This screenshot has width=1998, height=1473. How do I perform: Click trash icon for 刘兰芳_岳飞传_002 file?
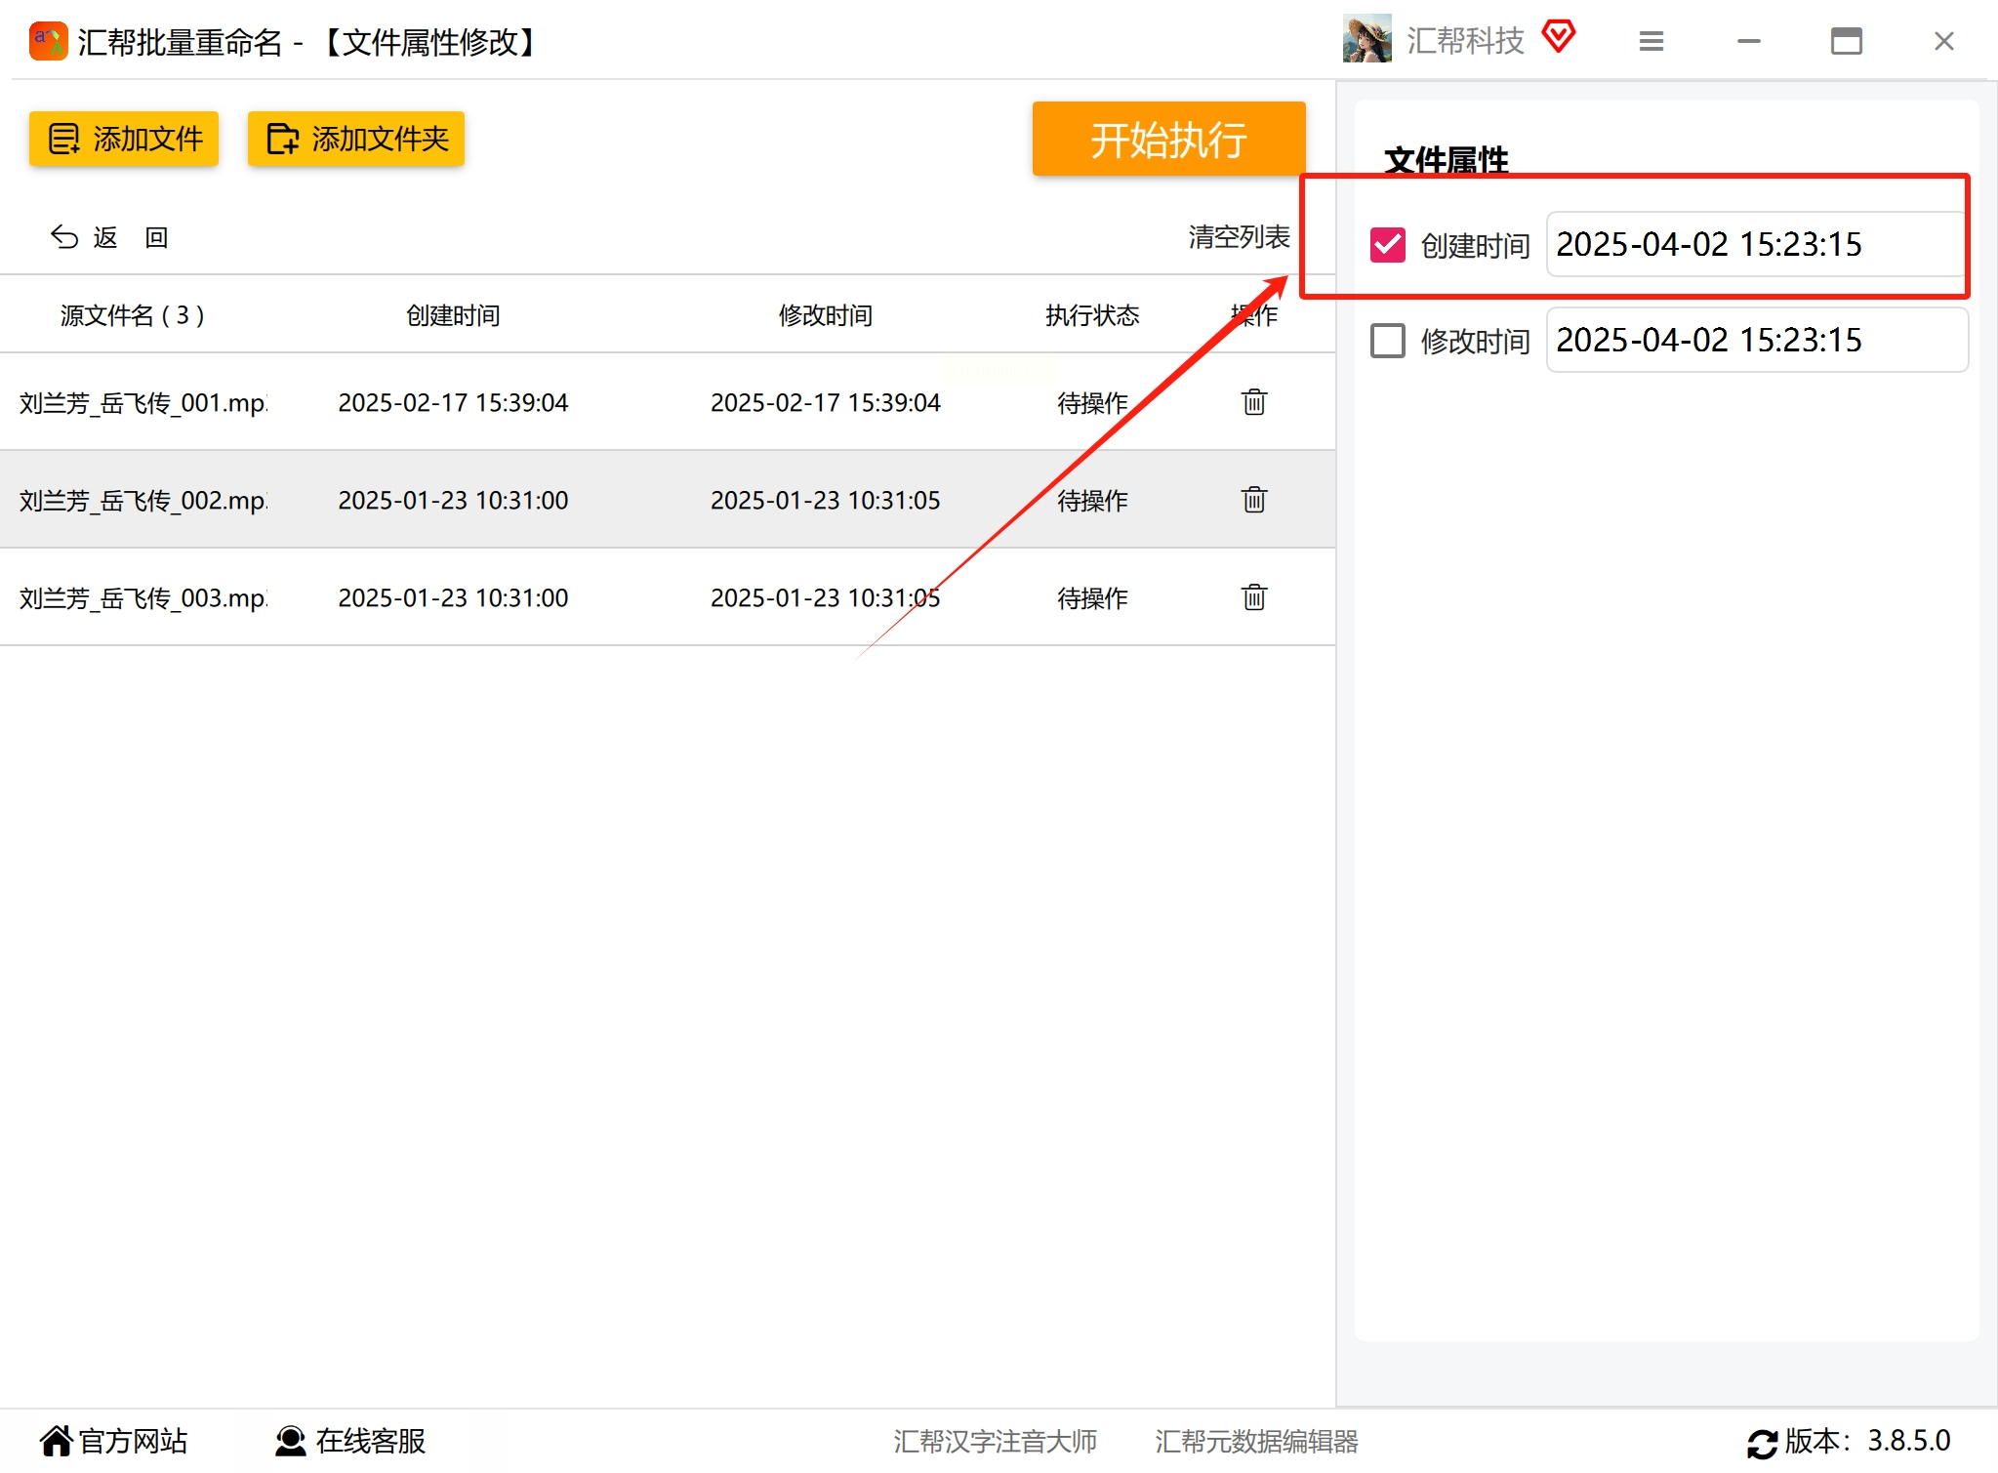click(x=1253, y=500)
